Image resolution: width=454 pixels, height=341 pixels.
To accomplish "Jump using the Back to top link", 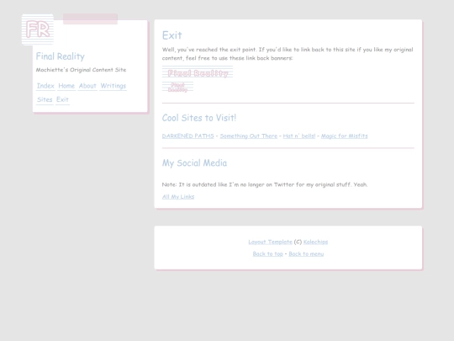I will coord(268,254).
